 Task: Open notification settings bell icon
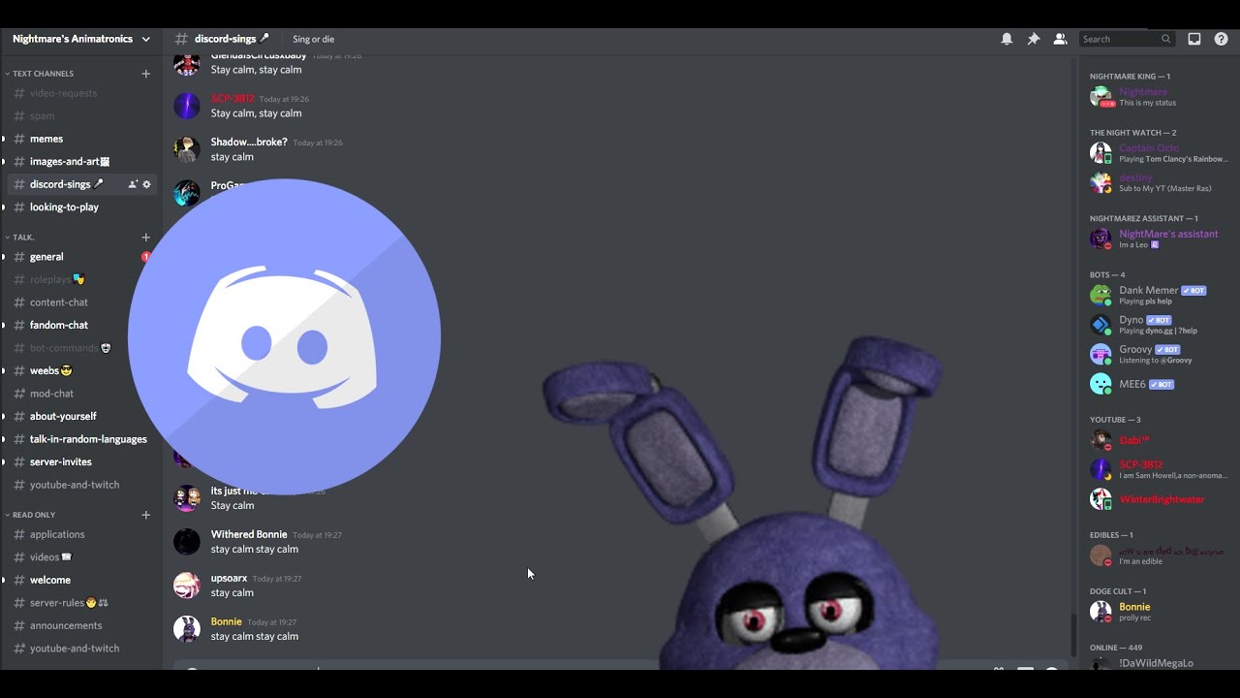coord(1007,39)
